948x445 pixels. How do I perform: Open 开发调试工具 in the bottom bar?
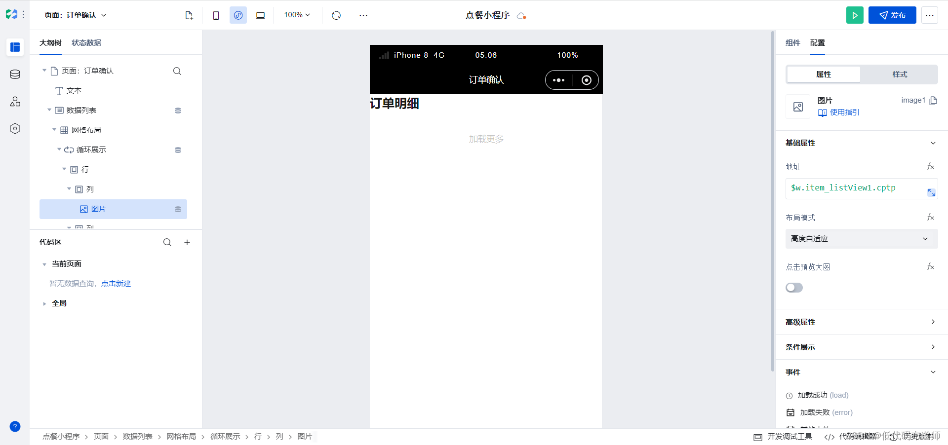783,437
